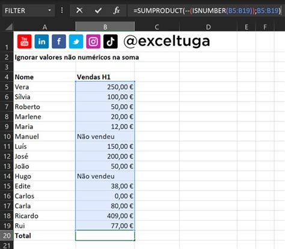This screenshot has width=285, height=249.
Task: Select the 150,00 € cell
Action: [x=105, y=146]
